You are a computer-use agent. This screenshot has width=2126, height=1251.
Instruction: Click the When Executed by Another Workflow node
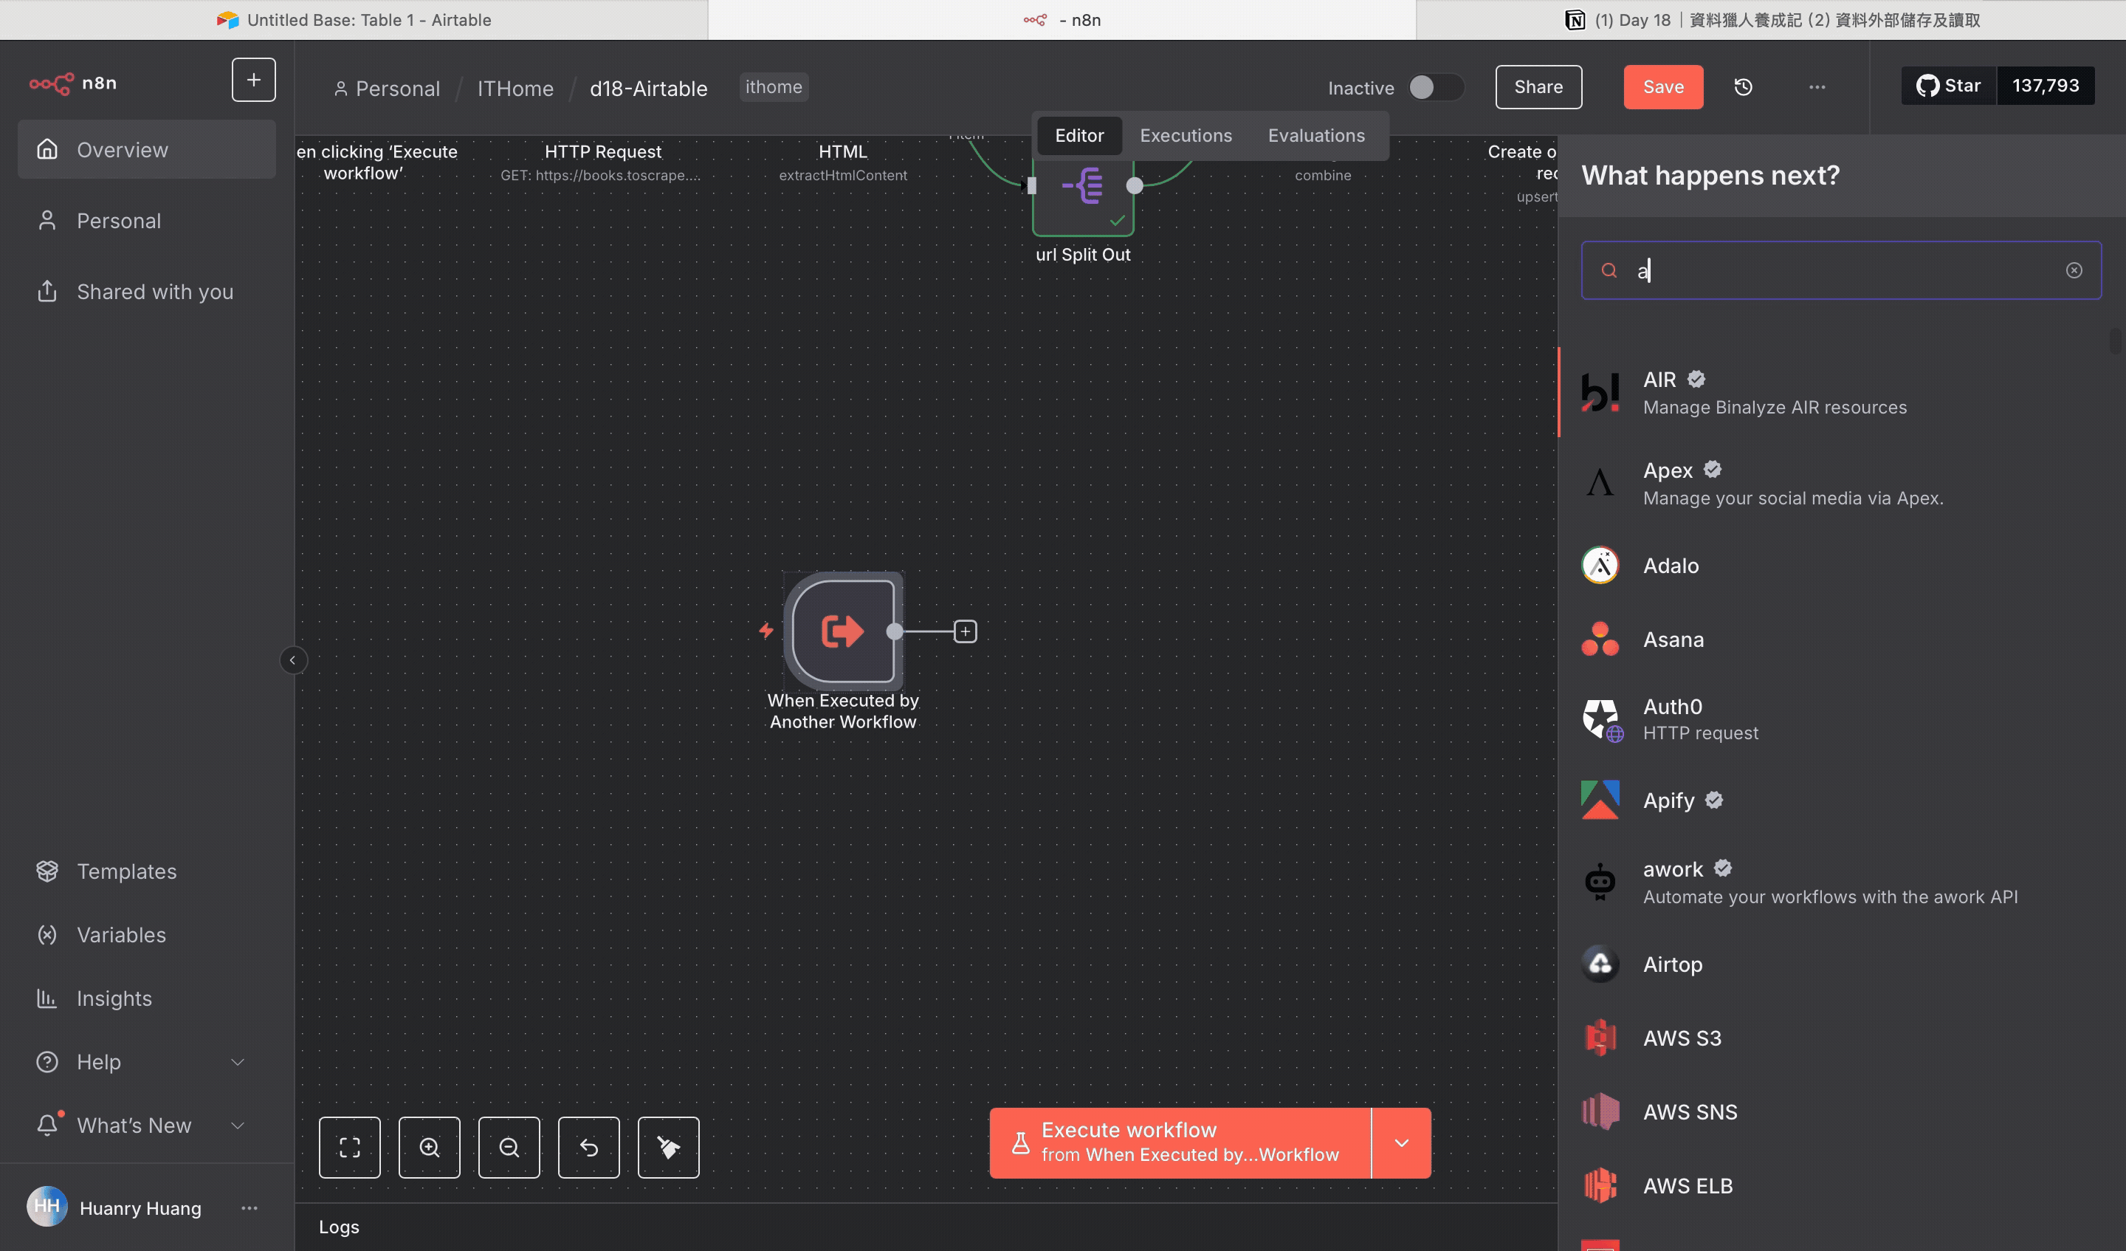click(843, 631)
